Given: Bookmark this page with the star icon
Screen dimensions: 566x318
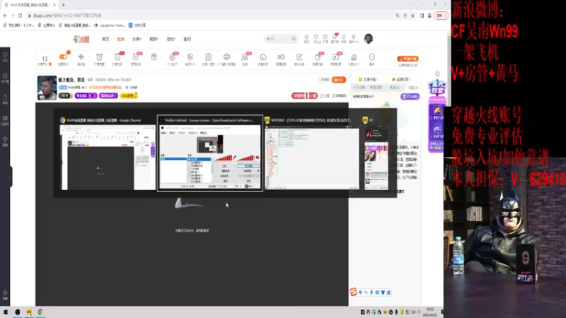Looking at the screenshot, I should [412, 16].
